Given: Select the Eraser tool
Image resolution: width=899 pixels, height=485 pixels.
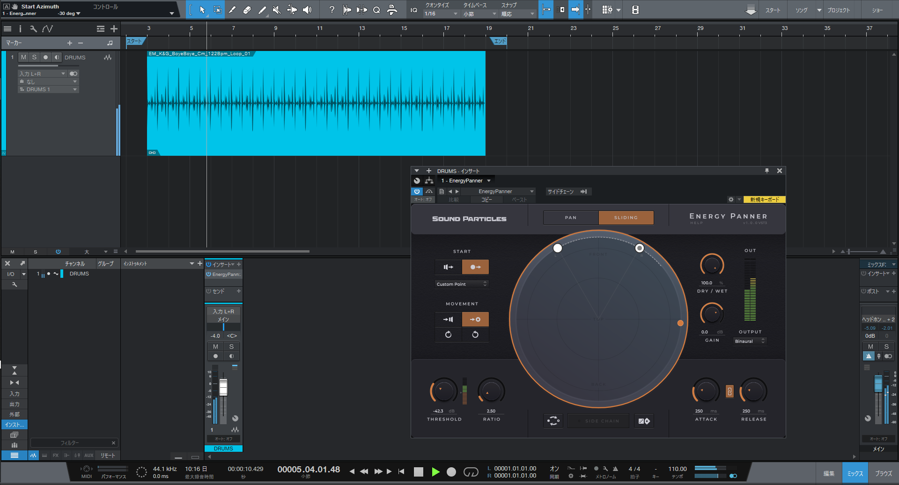Looking at the screenshot, I should [247, 10].
